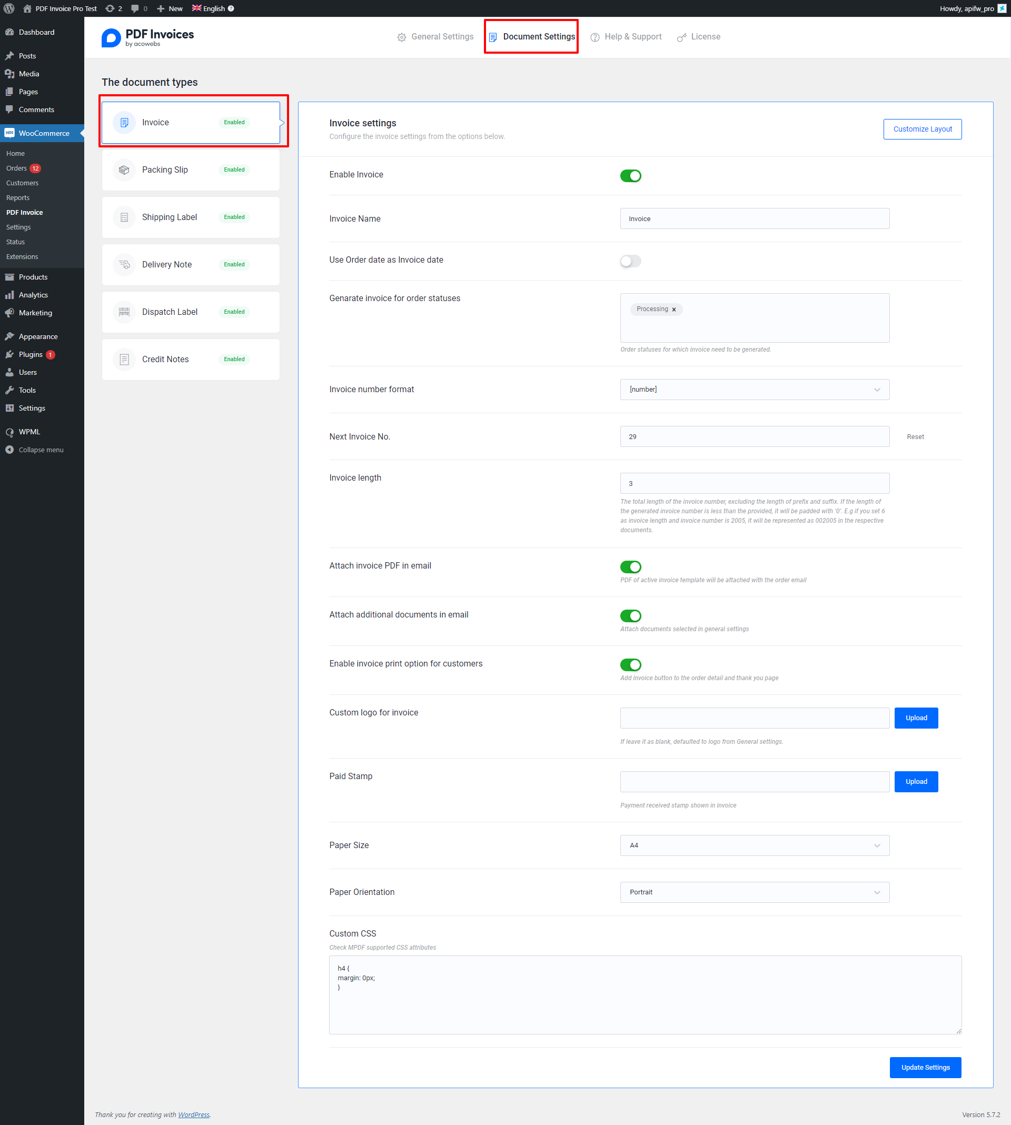
Task: Click the Customize Layout button
Action: coord(922,129)
